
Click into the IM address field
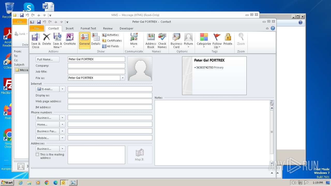(110, 107)
